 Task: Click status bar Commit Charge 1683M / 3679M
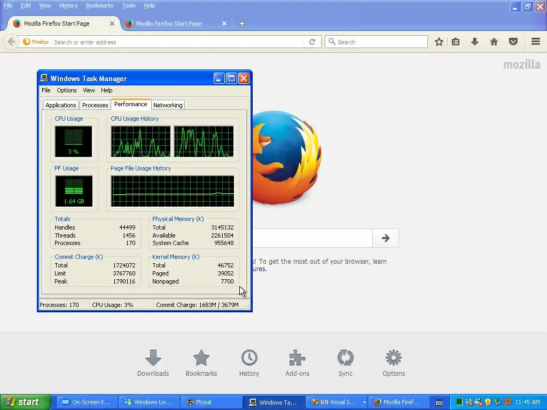point(198,305)
